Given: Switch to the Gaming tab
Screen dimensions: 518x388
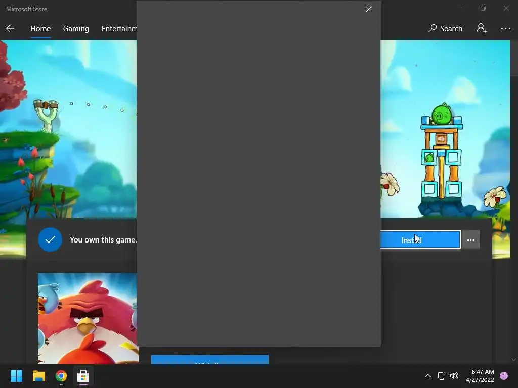Looking at the screenshot, I should [x=76, y=29].
